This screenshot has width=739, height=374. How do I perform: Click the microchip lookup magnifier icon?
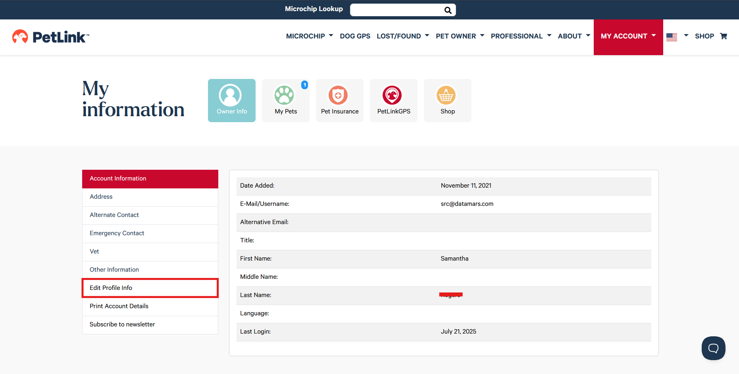tap(448, 10)
